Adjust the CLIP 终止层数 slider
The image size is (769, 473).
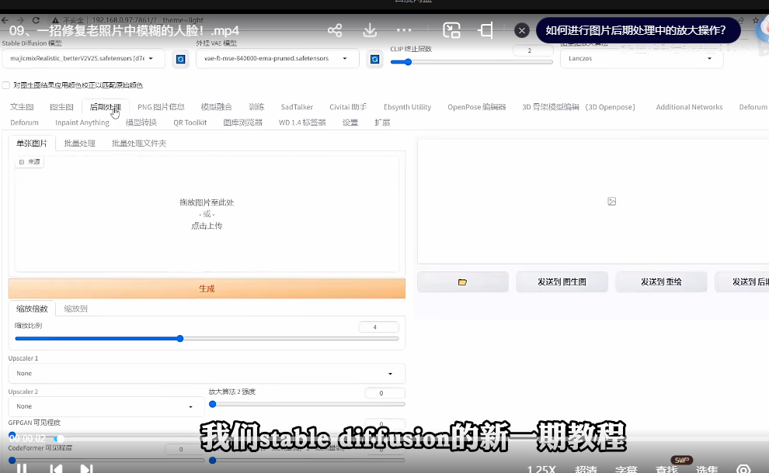471,62
